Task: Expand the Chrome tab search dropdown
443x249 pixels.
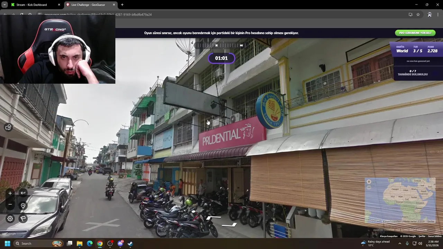Action: point(4,5)
